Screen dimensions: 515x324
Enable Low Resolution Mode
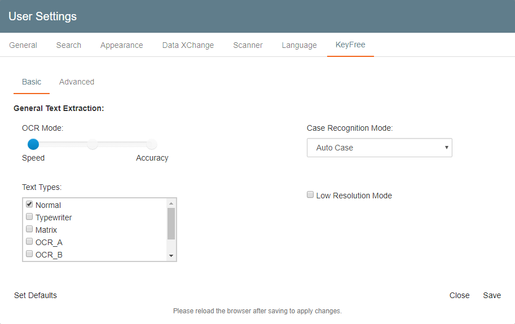tap(310, 195)
